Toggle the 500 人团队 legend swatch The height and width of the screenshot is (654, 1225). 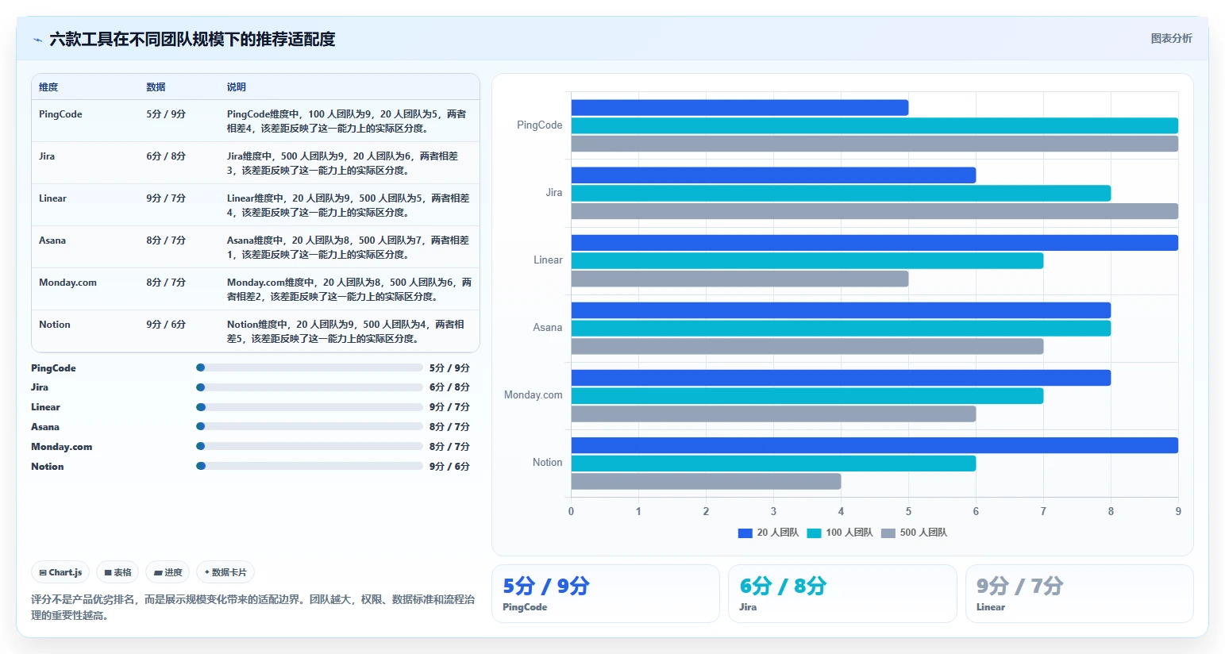(888, 533)
